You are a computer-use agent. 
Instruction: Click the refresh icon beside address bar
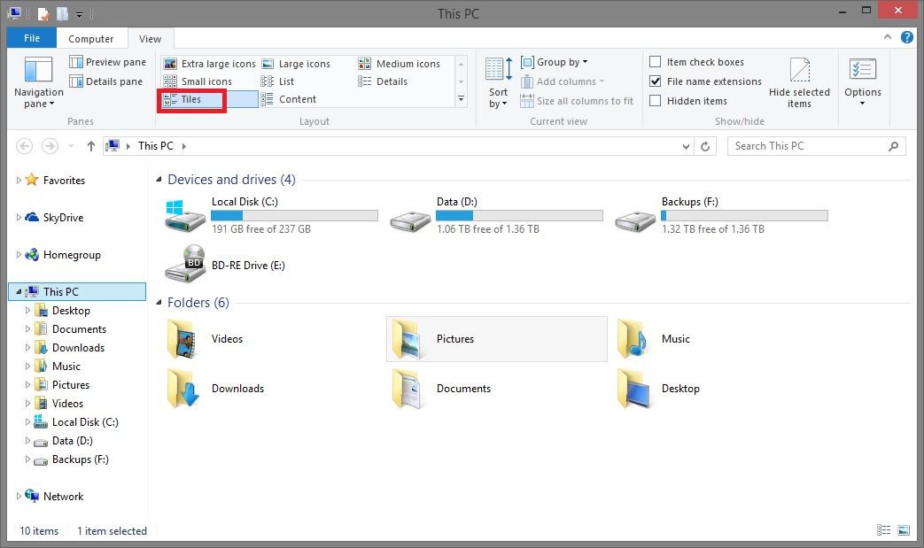tap(705, 146)
